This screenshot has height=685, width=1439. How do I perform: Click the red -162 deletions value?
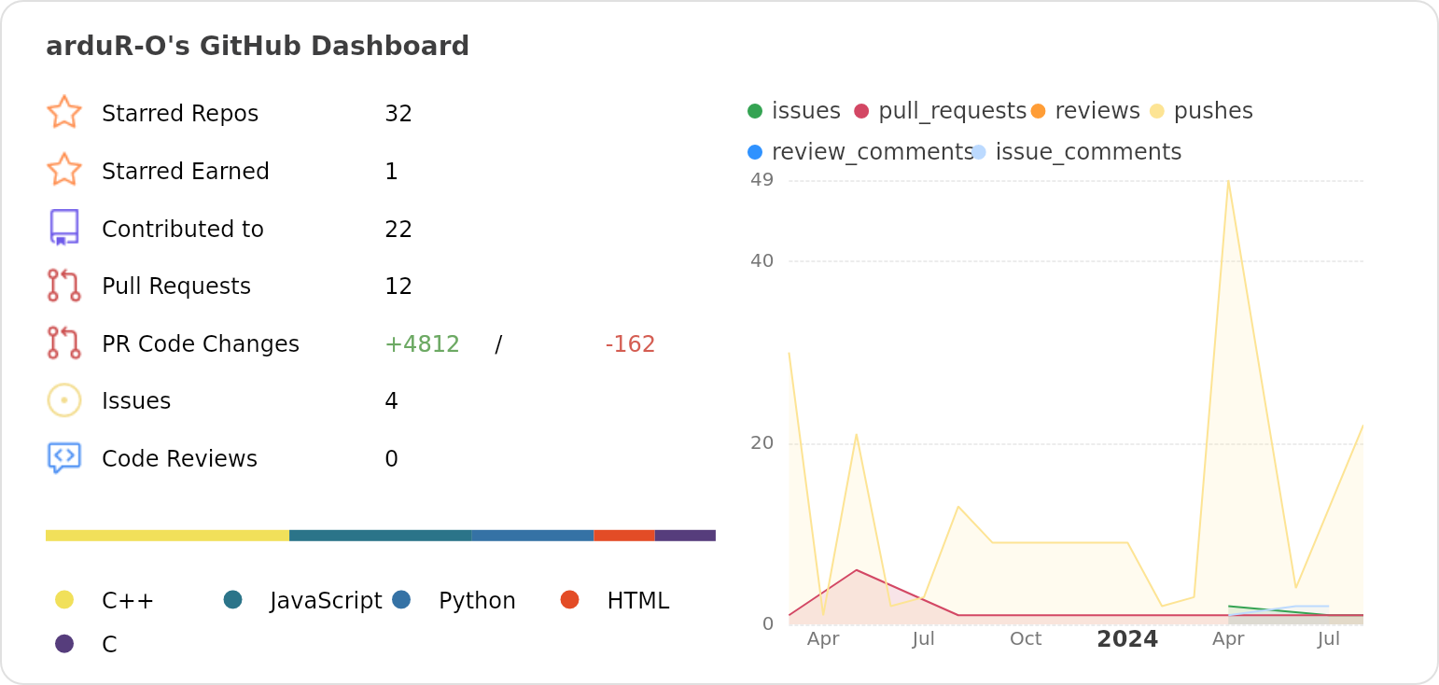point(631,344)
